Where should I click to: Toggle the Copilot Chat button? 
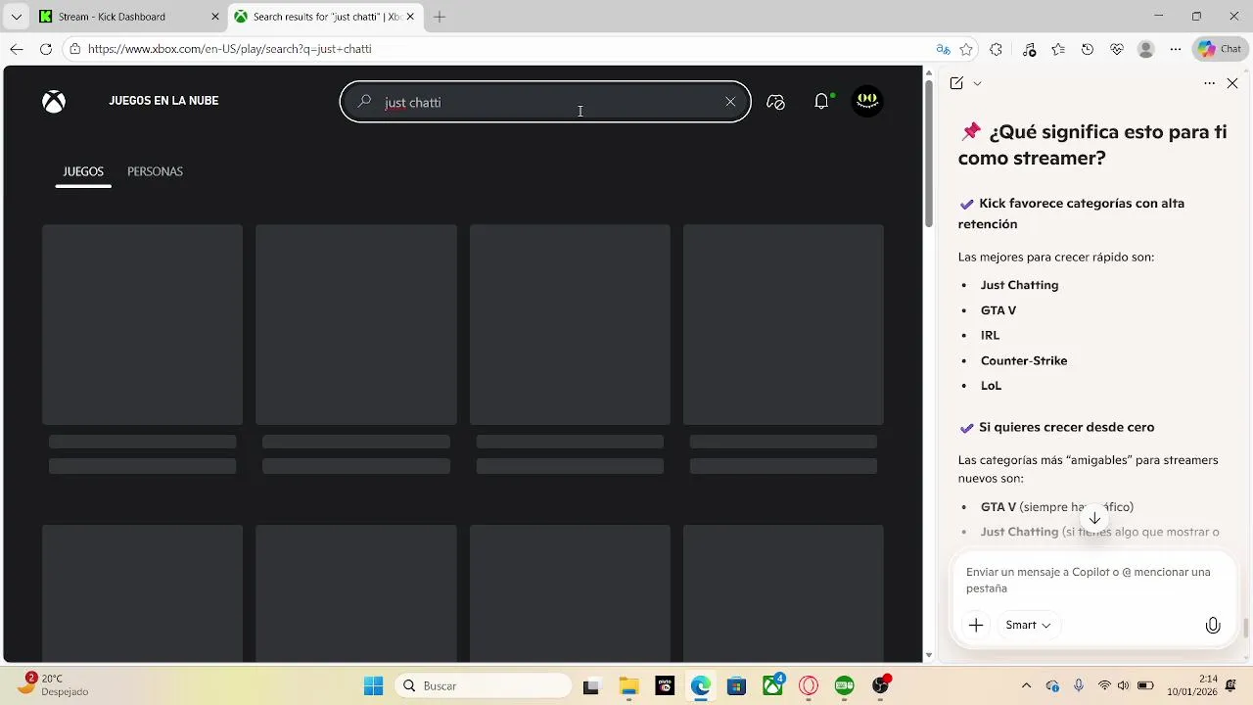1219,49
